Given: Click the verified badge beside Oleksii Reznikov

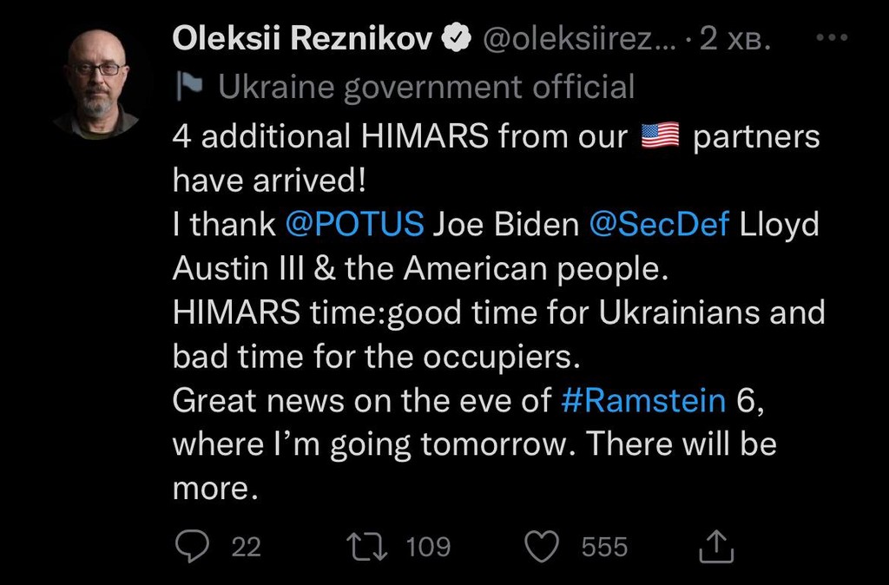Looking at the screenshot, I should (457, 37).
